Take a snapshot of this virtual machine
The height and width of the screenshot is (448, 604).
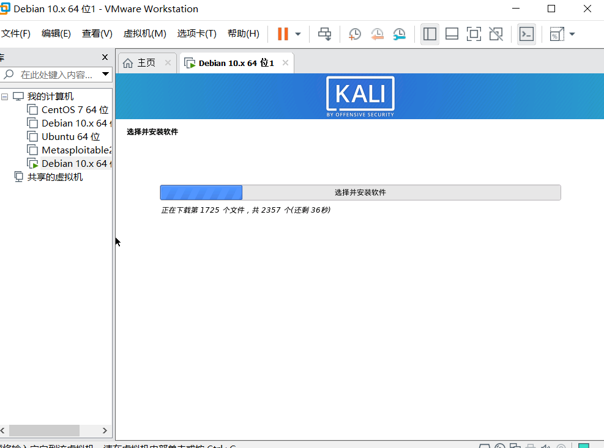[x=354, y=34]
